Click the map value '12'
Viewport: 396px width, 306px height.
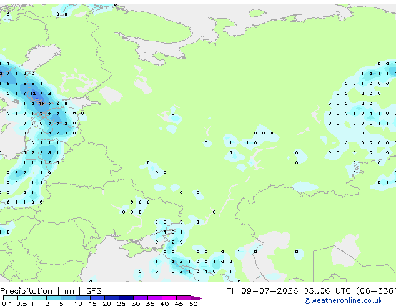point(33,94)
